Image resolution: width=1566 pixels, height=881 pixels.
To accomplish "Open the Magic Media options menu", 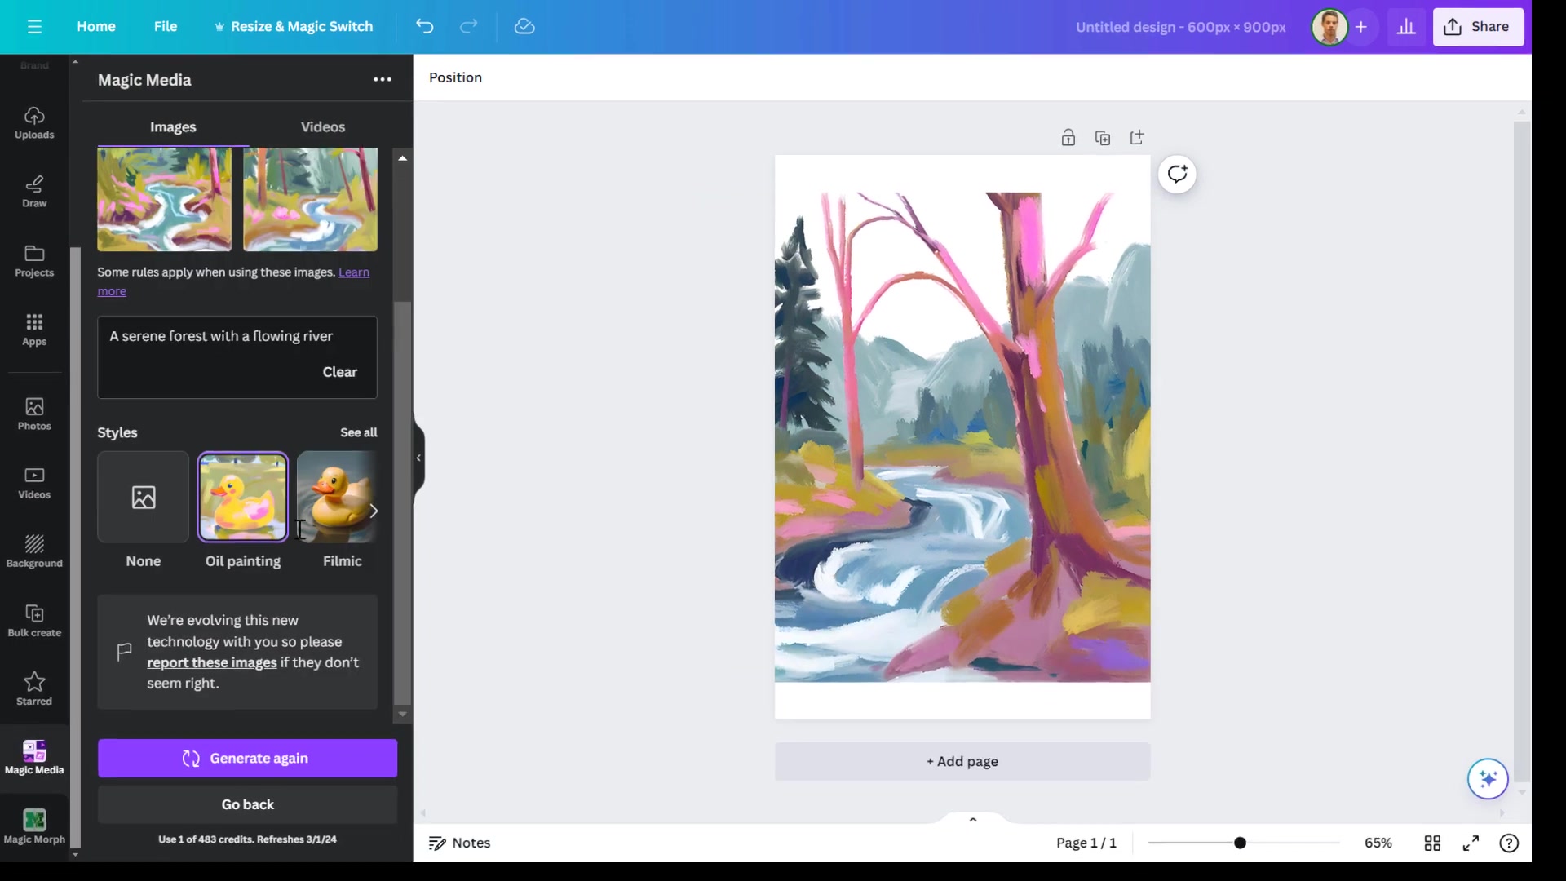I will tap(383, 79).
